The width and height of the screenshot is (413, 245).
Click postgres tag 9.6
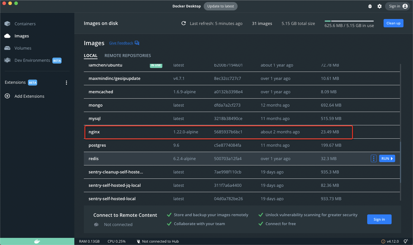176,145
